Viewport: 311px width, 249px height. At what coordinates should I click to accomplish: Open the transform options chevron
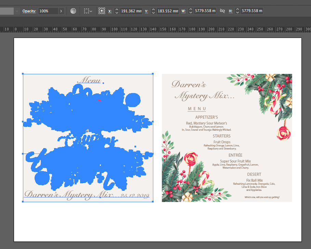pos(91,11)
